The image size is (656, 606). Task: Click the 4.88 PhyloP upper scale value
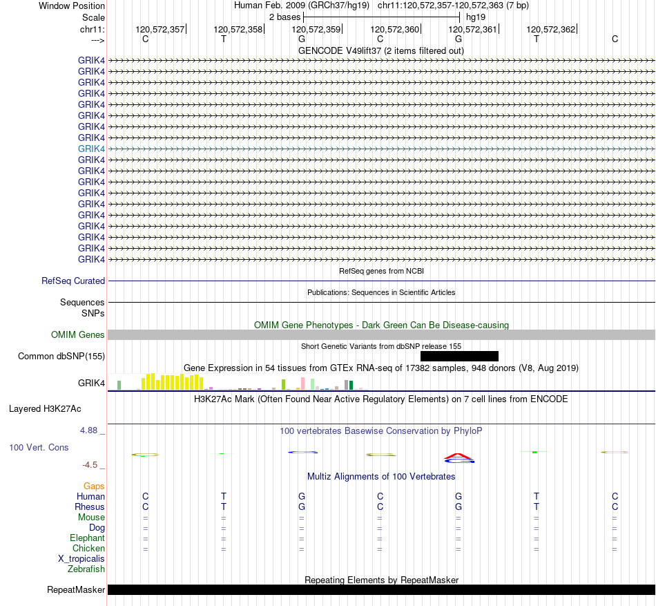point(88,430)
